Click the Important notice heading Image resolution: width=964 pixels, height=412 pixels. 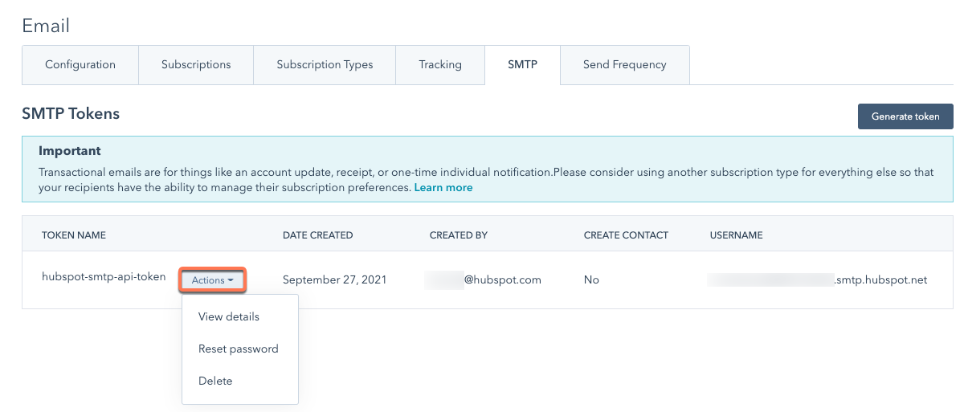click(70, 151)
